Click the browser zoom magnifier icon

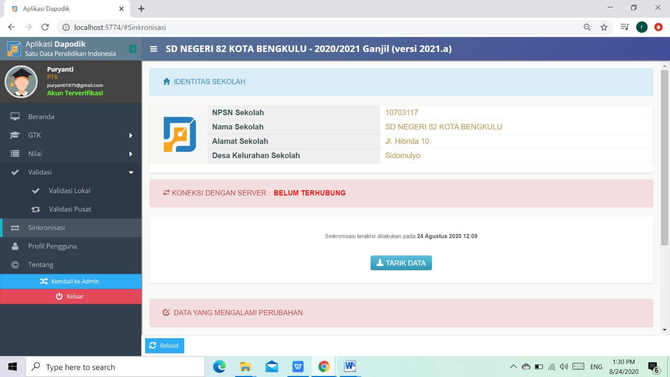tap(587, 27)
